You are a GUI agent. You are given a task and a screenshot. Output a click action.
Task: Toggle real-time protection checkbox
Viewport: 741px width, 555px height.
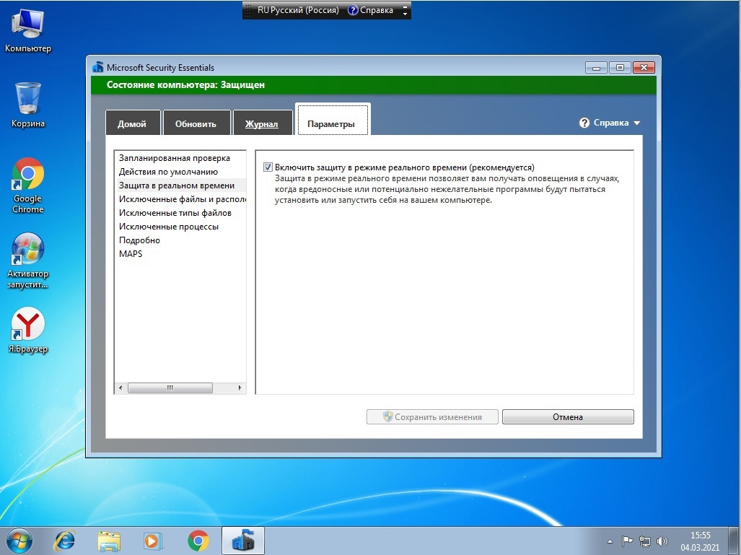pos(268,167)
